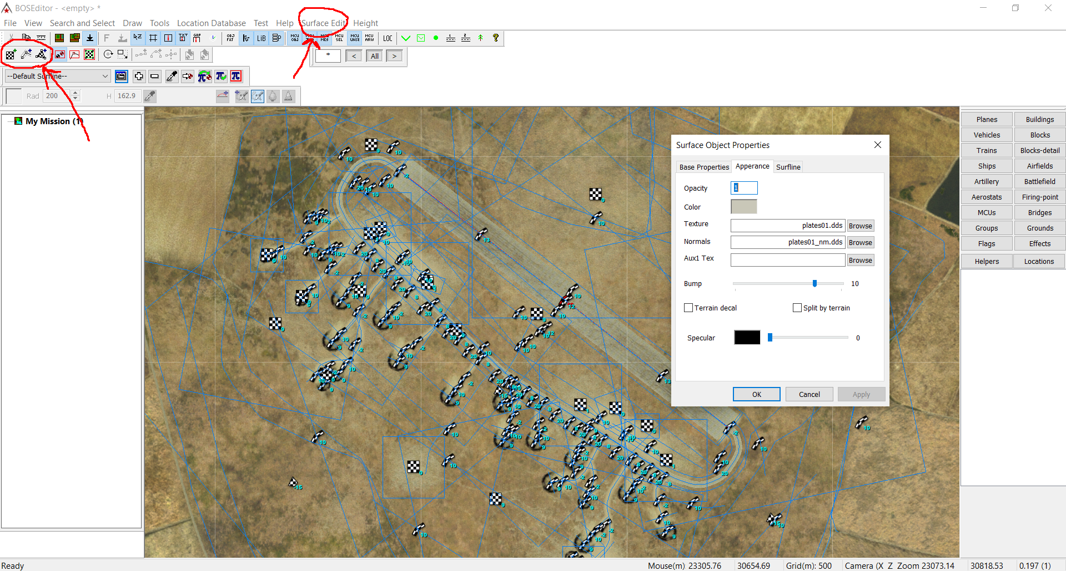The width and height of the screenshot is (1066, 571).
Task: Click the plus icon in surfline toolbar
Action: coord(139,77)
